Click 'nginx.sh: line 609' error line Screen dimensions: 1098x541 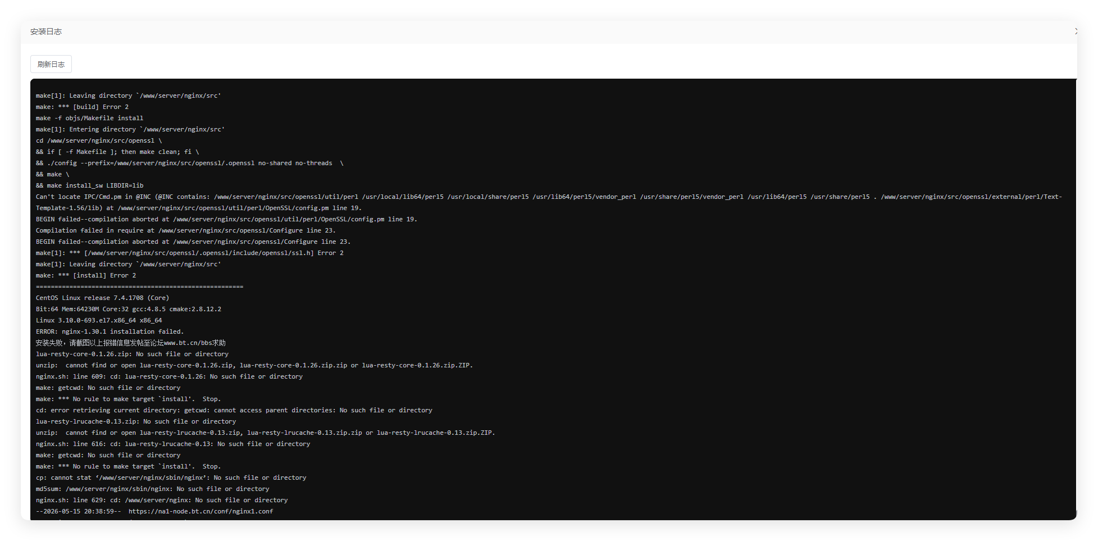[169, 376]
